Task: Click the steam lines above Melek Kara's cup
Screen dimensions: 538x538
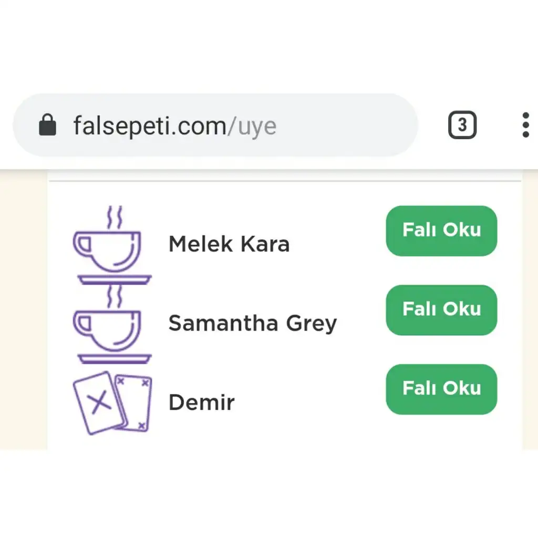Action: pos(115,218)
